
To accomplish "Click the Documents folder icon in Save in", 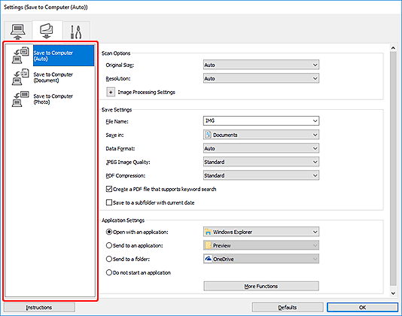I will [x=209, y=135].
